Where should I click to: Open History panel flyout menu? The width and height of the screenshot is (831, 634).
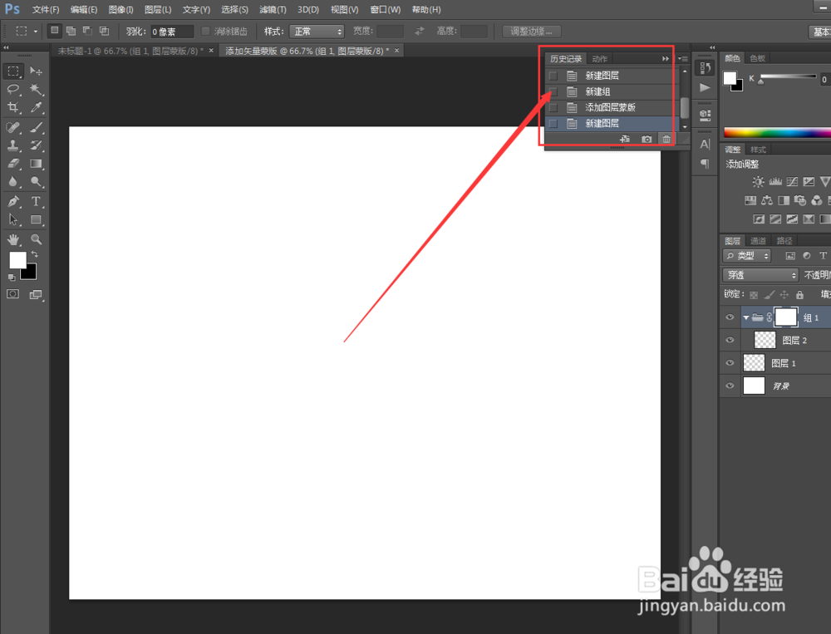(x=683, y=59)
